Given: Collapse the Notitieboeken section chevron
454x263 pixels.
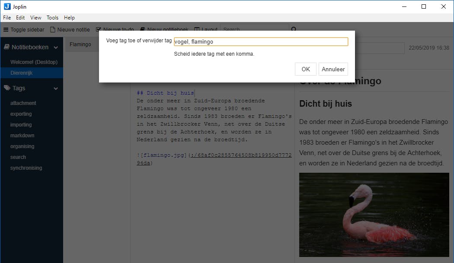Looking at the screenshot, I should (x=56, y=48).
